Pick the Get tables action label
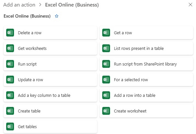The height and width of the screenshot is (134, 196). tap(27, 127)
